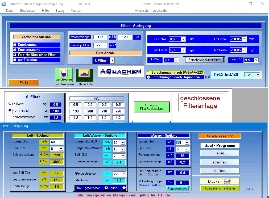Expand the Temp. °C dropdown
The image size is (269, 198).
pos(256,60)
